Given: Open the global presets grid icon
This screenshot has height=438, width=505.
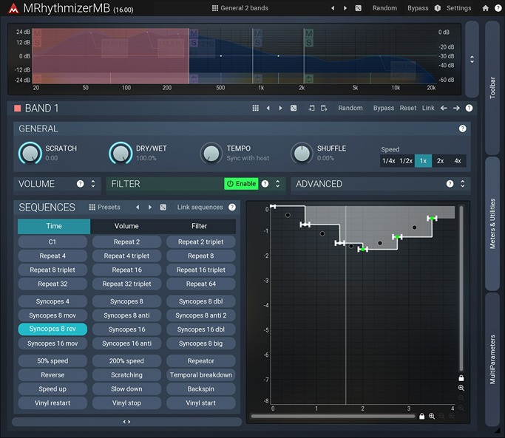Looking at the screenshot, I should point(215,8).
